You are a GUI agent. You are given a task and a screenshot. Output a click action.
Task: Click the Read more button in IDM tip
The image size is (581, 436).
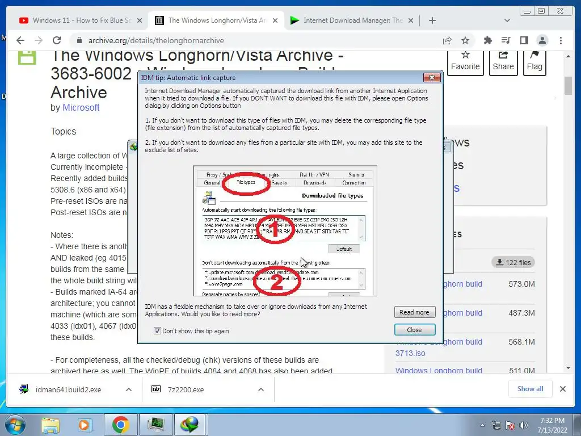[414, 312]
